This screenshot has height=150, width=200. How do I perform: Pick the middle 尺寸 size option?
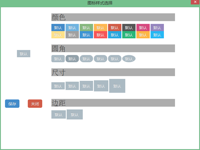tap(86, 86)
